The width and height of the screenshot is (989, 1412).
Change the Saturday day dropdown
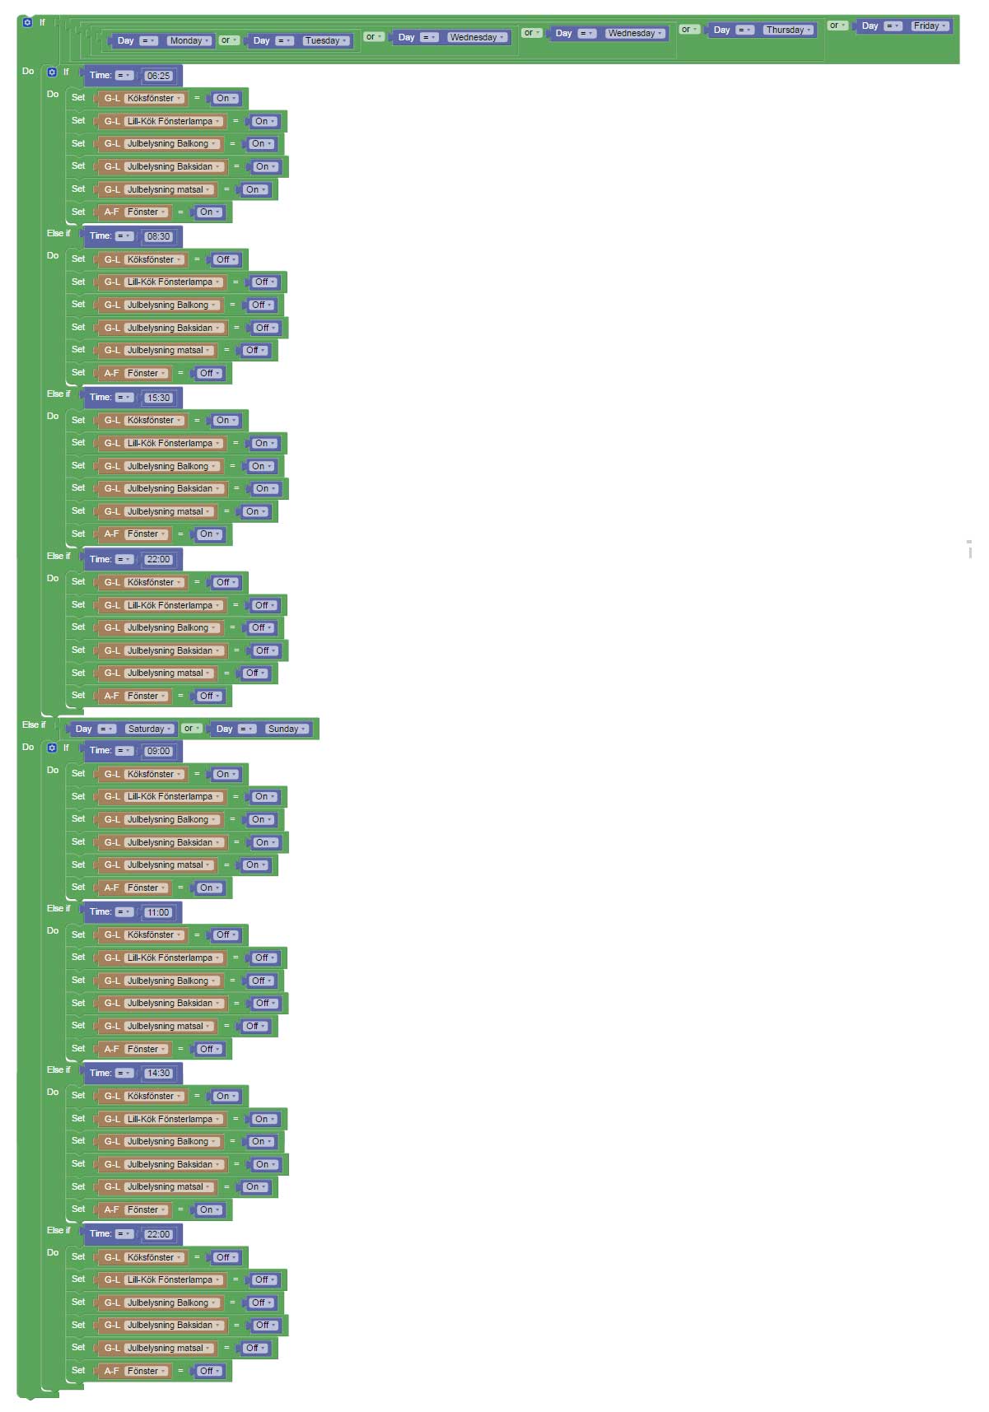(149, 729)
